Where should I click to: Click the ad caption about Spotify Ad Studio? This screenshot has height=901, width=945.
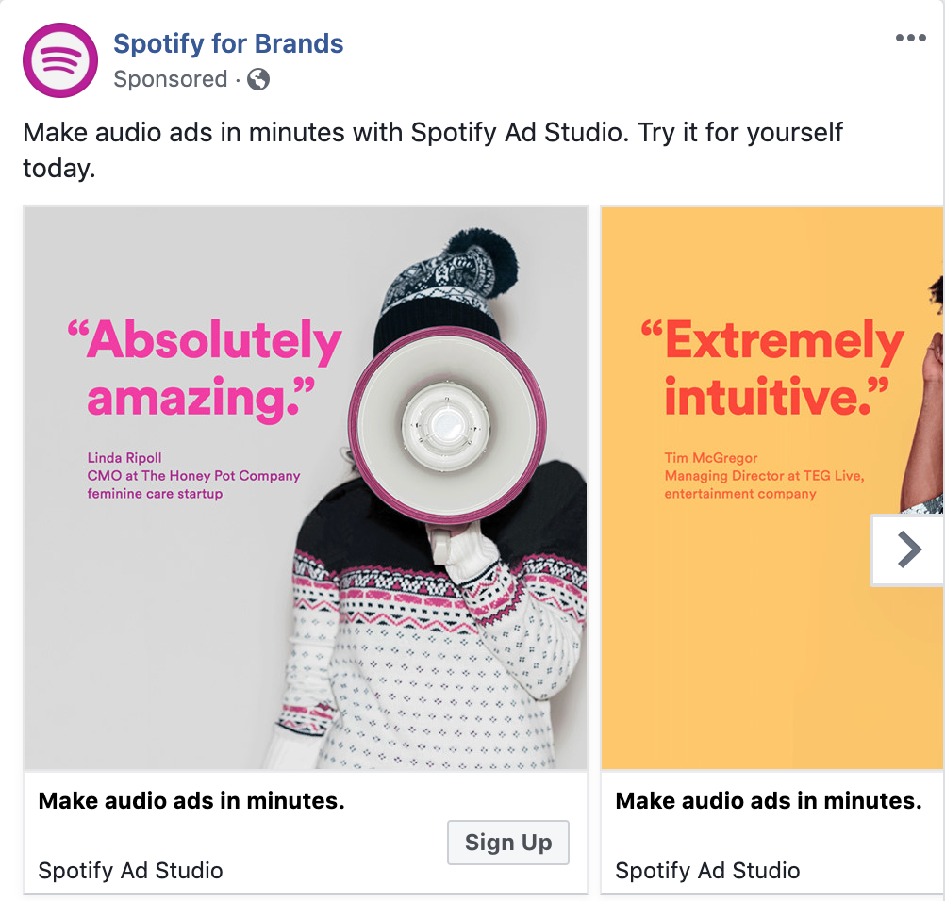(433, 150)
